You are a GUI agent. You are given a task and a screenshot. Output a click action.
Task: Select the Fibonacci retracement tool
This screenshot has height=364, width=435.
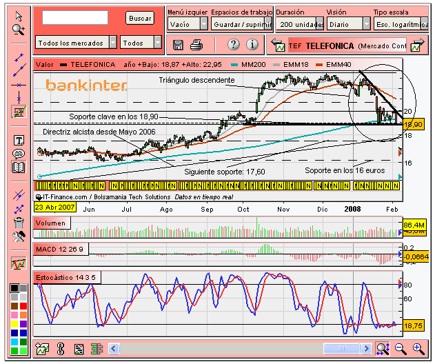click(x=19, y=112)
